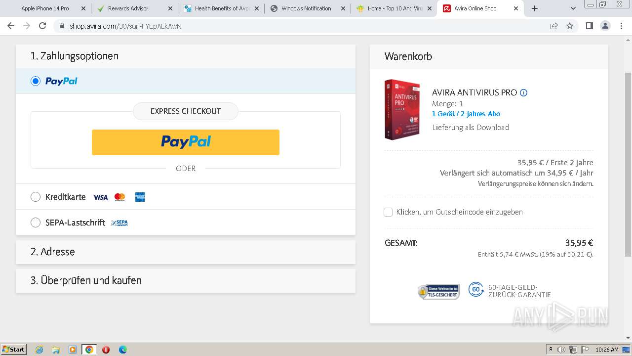Click the Mastercard logo
The width and height of the screenshot is (632, 356).
pos(119,197)
